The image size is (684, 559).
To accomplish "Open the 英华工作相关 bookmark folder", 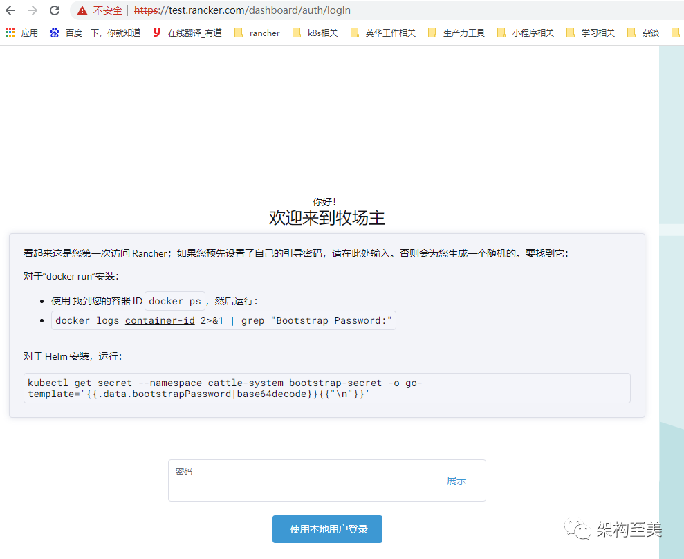I will [x=383, y=33].
